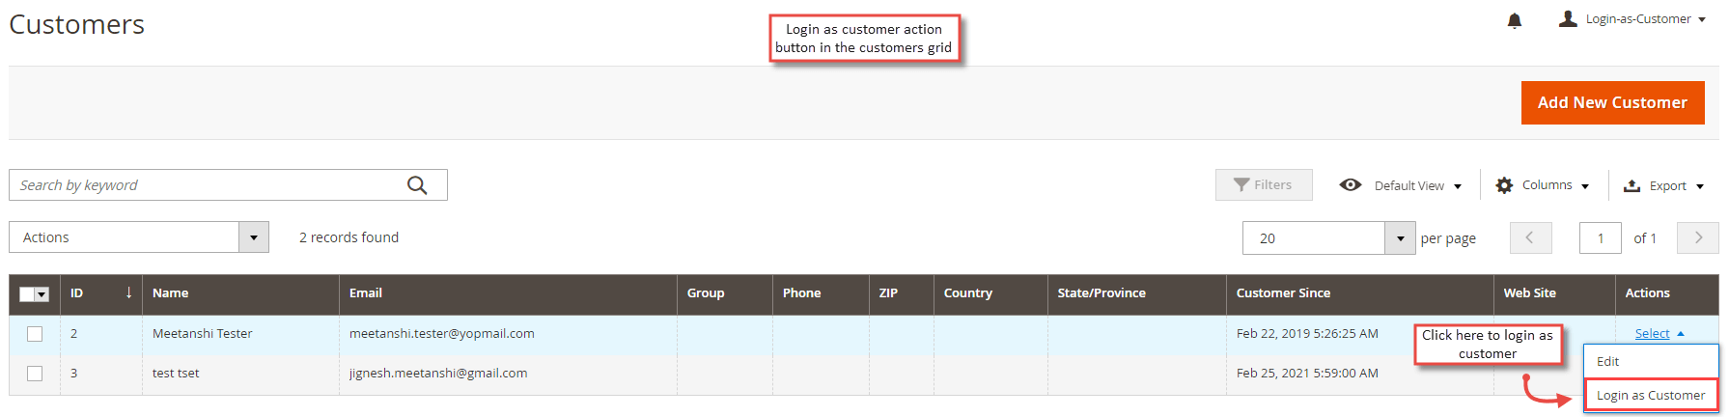
Task: Open the notifications bell
Action: pyautogui.click(x=1515, y=20)
